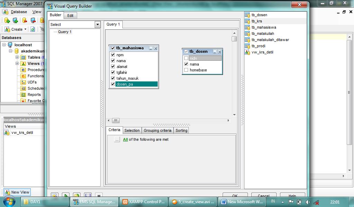
Task: Switch to the Sorting tab
Action: click(181, 130)
